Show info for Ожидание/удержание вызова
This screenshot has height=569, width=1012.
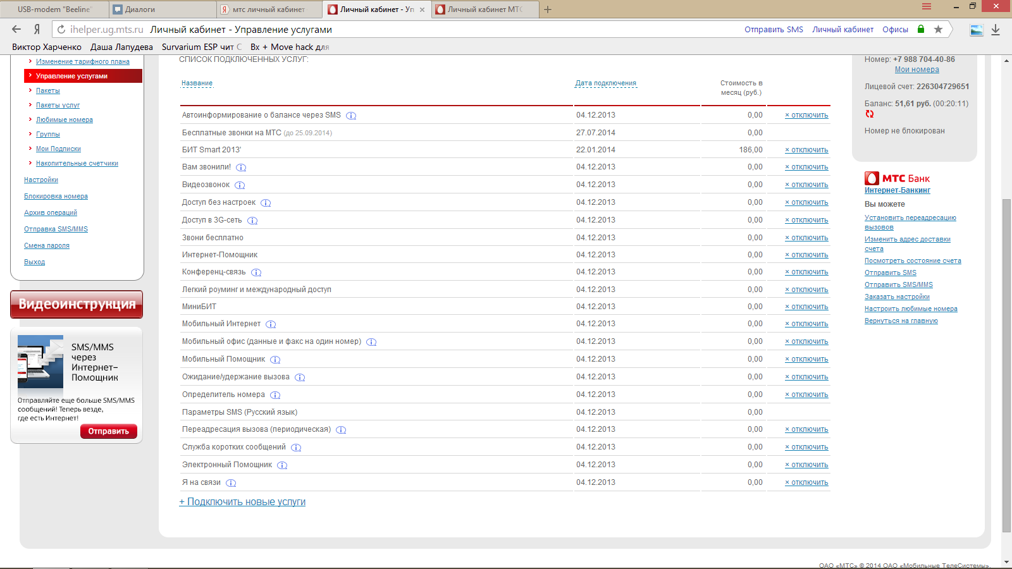300,377
